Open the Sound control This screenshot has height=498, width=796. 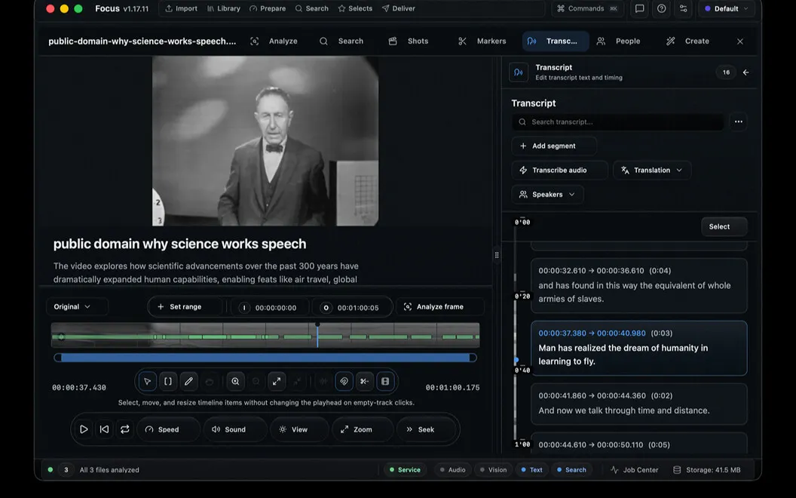[x=235, y=429]
